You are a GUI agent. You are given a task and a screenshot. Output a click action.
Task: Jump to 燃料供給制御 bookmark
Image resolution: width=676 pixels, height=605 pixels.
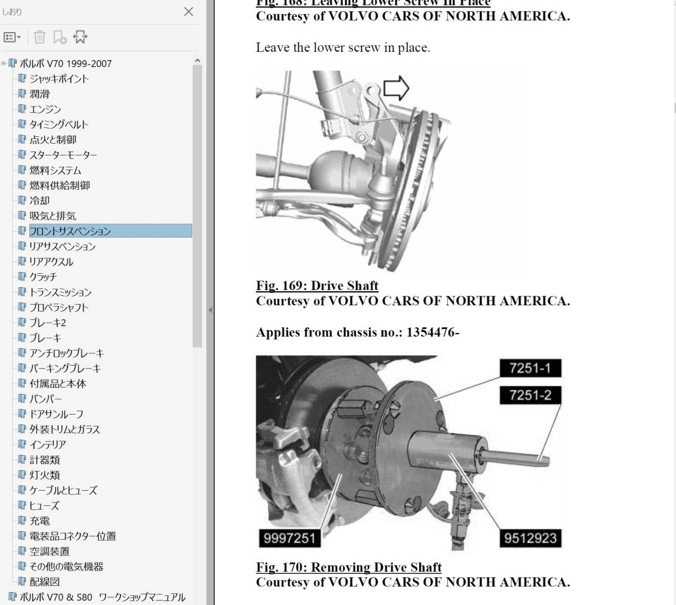(x=59, y=185)
